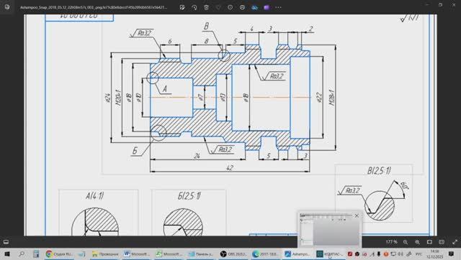
Task: Click the Ashampoo_Snap file name in the title bar
Action: coord(94,7)
